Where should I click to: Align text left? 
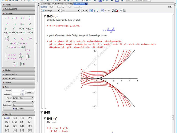click(102, 11)
